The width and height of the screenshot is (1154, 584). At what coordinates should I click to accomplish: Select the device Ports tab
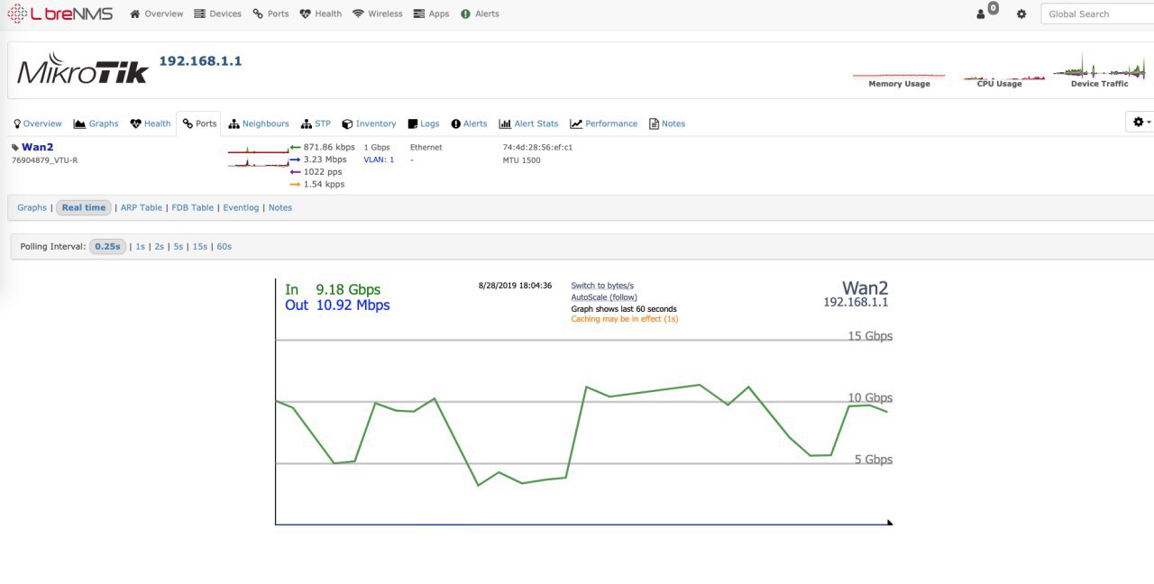coord(199,123)
